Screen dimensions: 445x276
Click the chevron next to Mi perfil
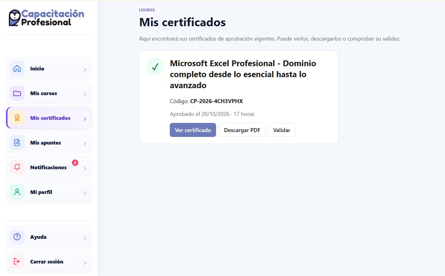[85, 193]
